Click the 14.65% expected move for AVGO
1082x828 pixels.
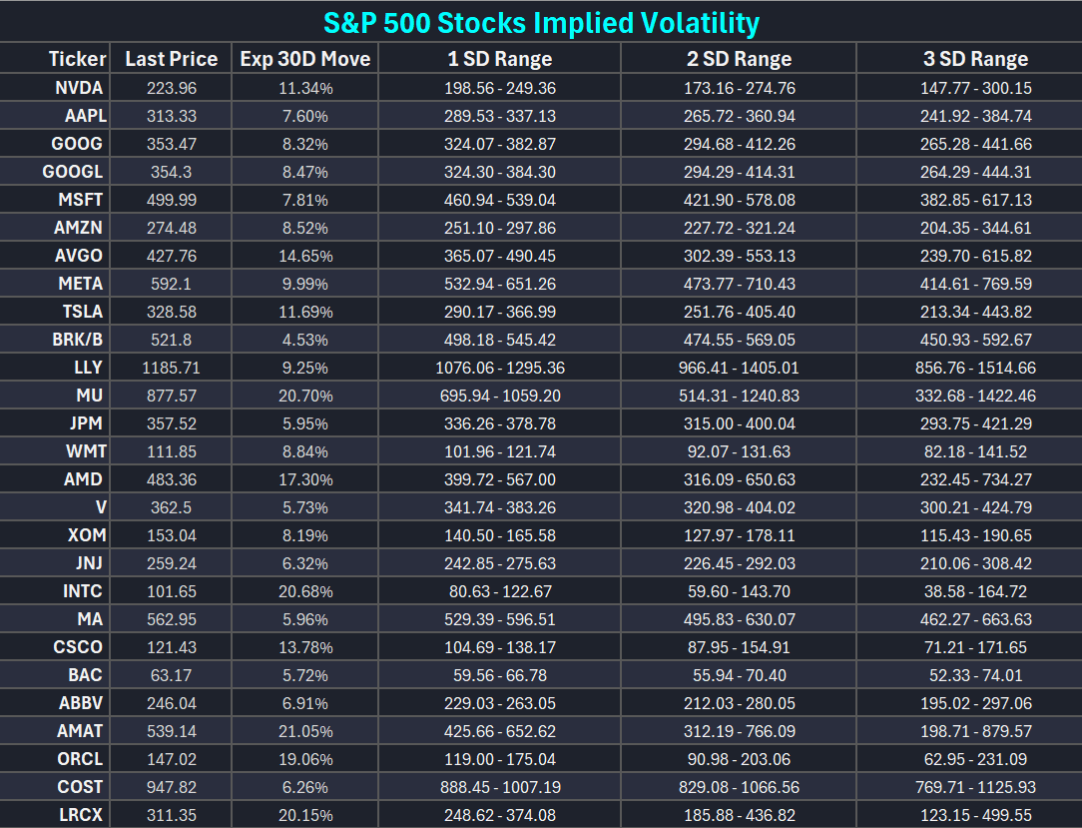305,257
